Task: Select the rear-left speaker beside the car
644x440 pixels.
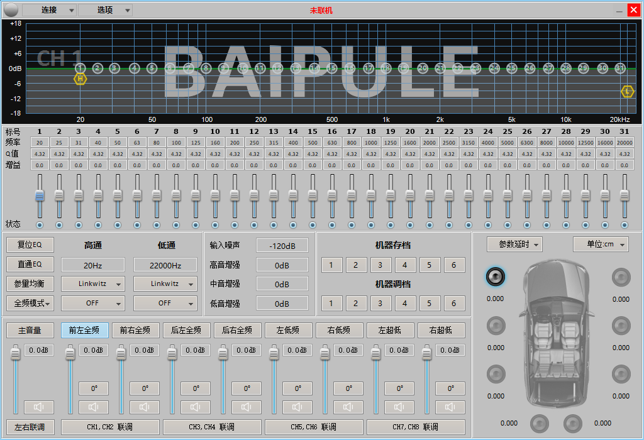Action: (496, 375)
